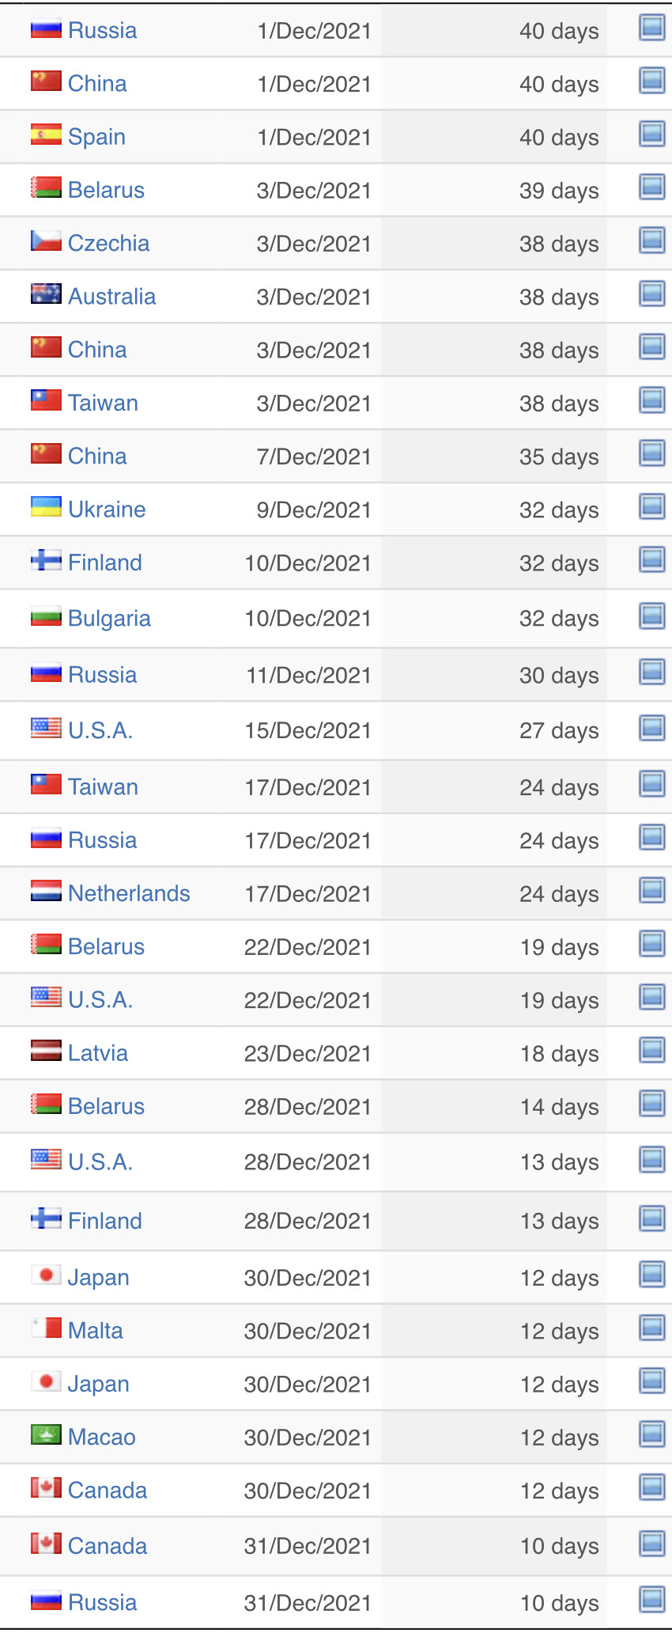
Task: Open details icon for Spain 1/Dec/2021 row
Action: 651,135
